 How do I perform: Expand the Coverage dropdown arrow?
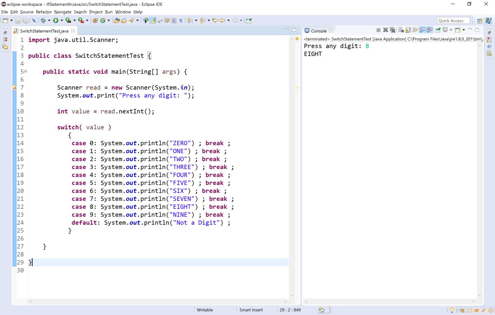[x=74, y=21]
